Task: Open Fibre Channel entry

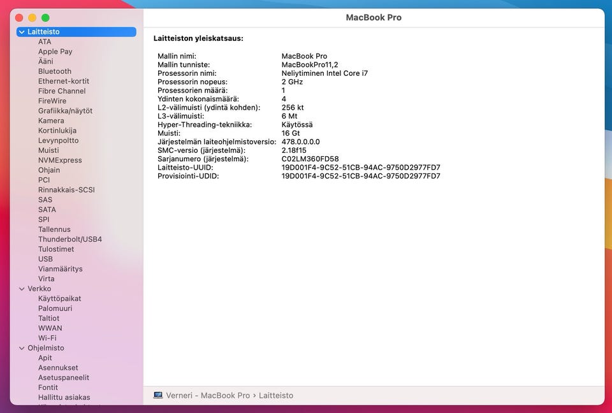Action: coord(62,91)
